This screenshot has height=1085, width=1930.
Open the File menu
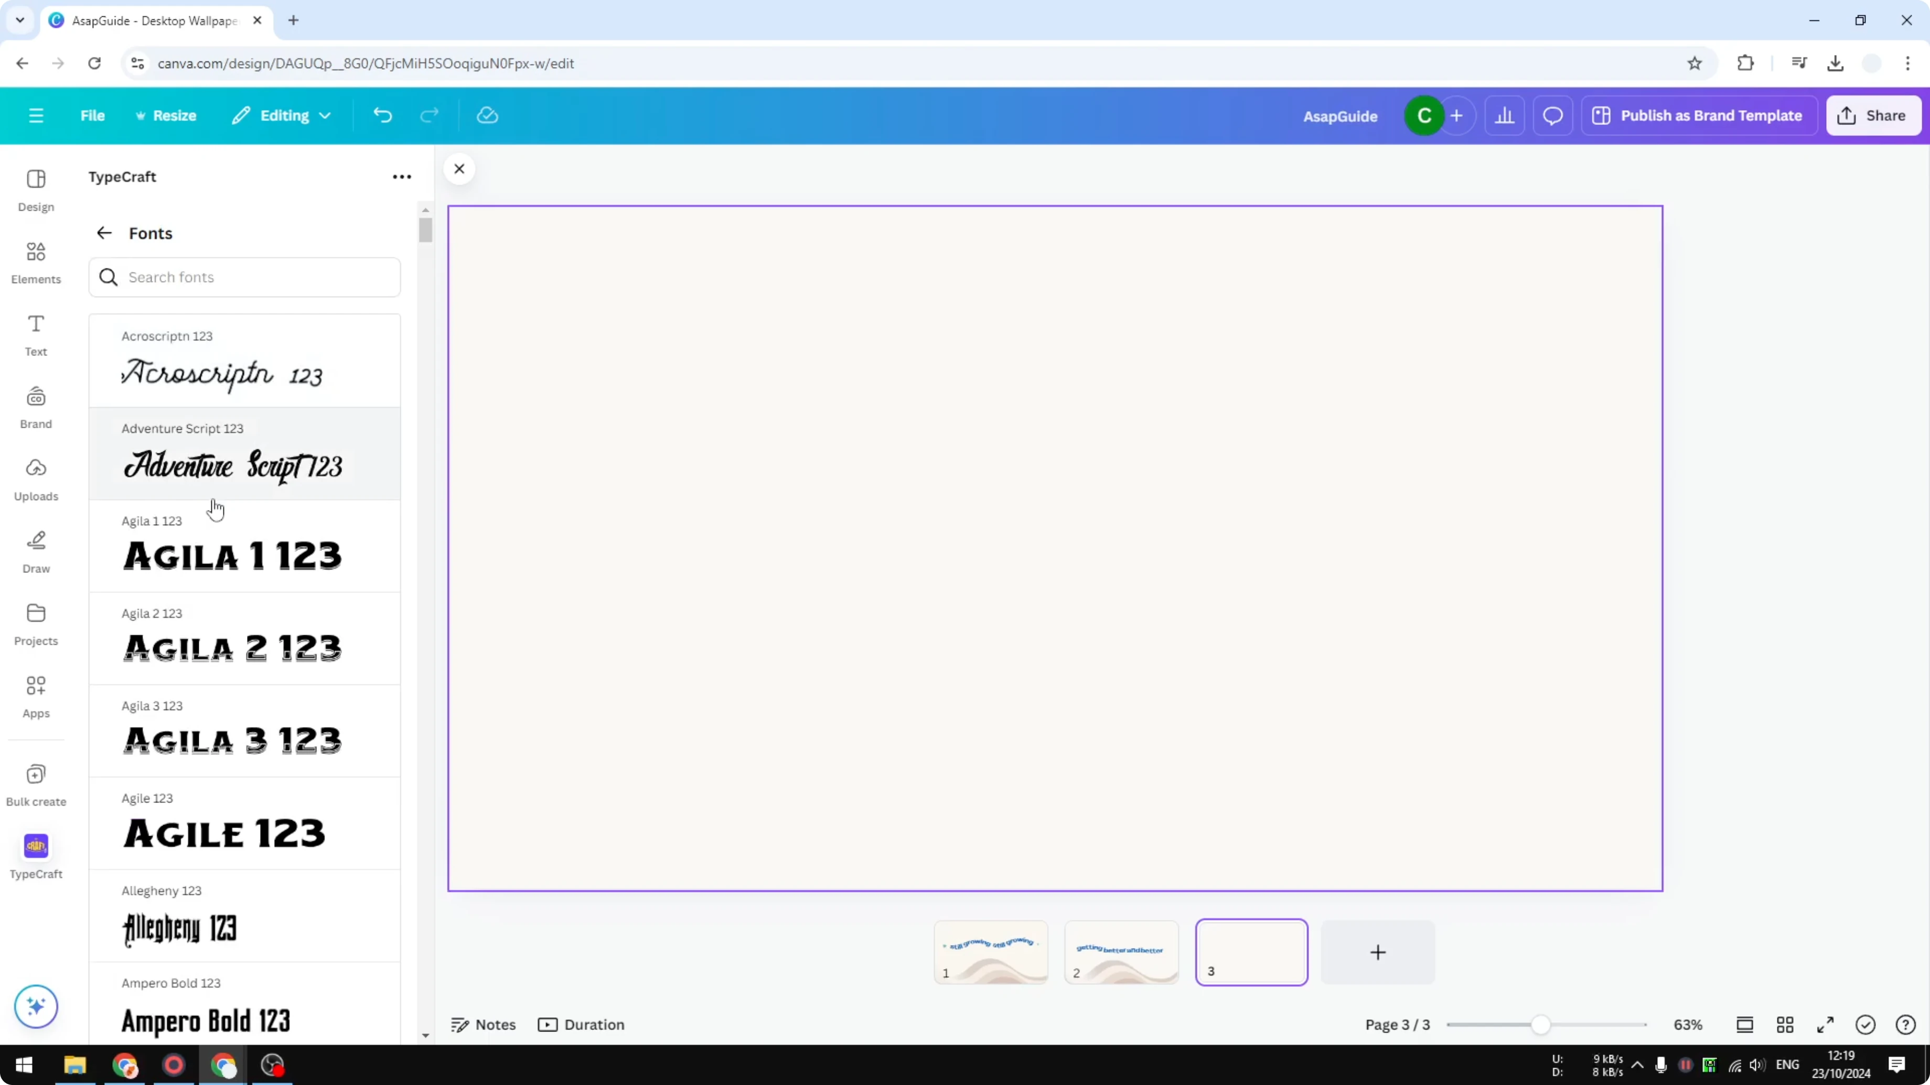[93, 115]
